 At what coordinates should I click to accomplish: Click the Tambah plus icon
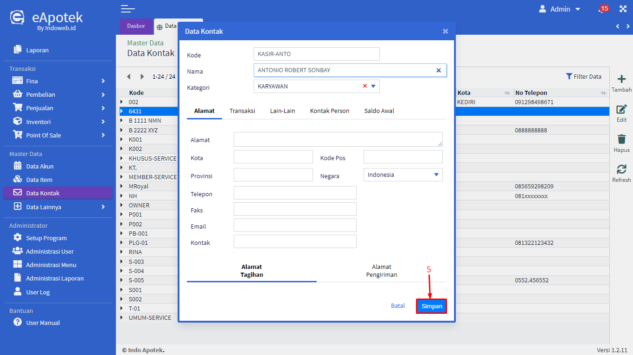(x=621, y=79)
